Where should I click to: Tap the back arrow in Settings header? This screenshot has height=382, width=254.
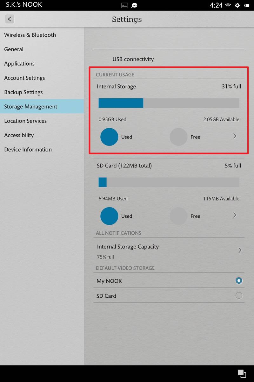click(10, 19)
